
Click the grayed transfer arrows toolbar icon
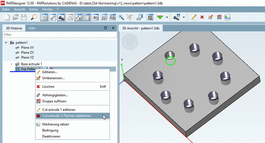click(130, 17)
